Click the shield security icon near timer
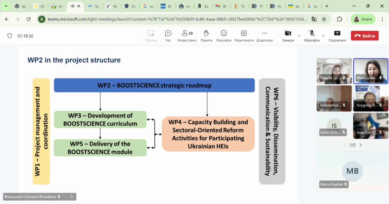Screen dimensions: 389x204 10,36
